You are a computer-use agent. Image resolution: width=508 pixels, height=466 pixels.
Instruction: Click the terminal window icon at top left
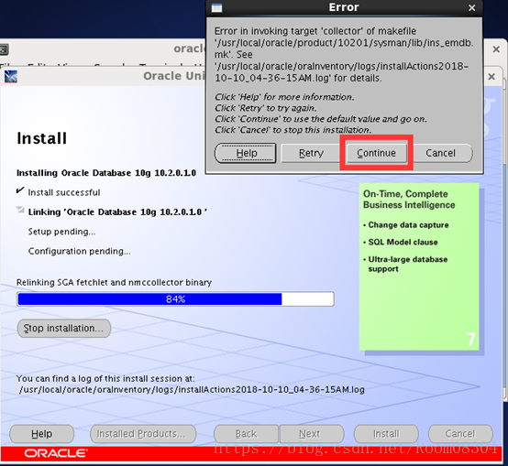pos(5,49)
